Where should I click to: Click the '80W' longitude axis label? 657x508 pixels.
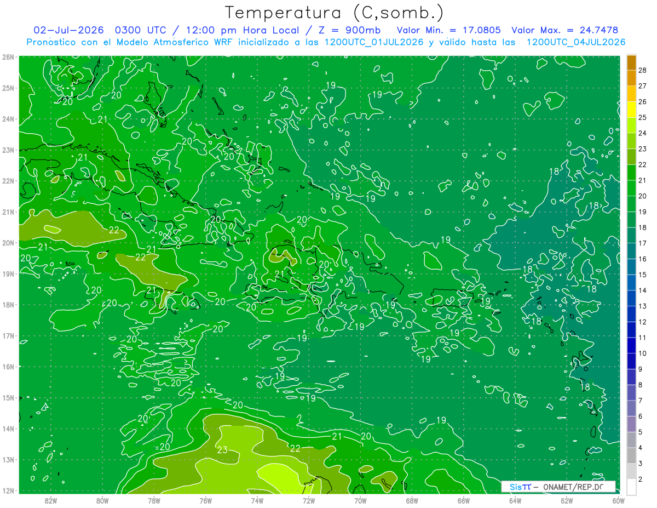click(102, 500)
